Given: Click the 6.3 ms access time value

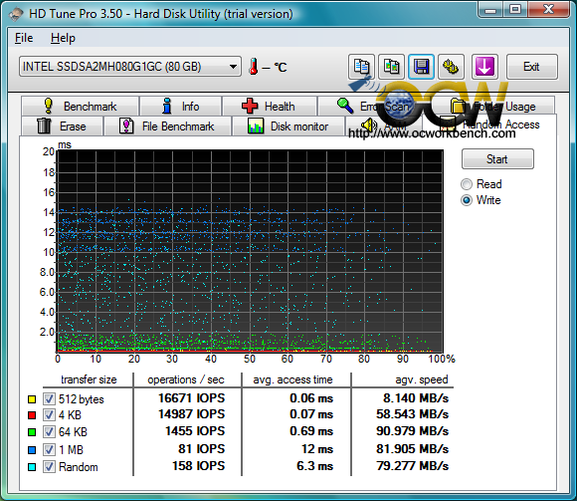Looking at the screenshot, I should pyautogui.click(x=314, y=466).
